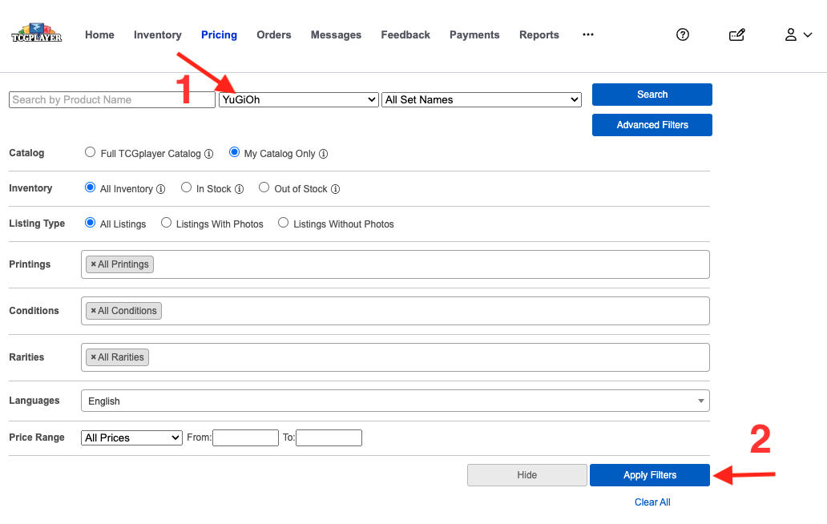Choose the In Stock radio option
827x524 pixels.
(x=186, y=187)
